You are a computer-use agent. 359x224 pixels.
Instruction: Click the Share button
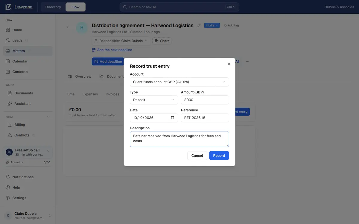click(x=162, y=41)
